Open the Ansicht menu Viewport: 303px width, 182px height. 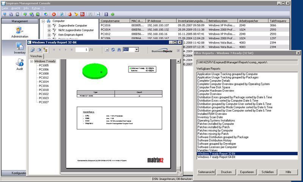coord(16,8)
